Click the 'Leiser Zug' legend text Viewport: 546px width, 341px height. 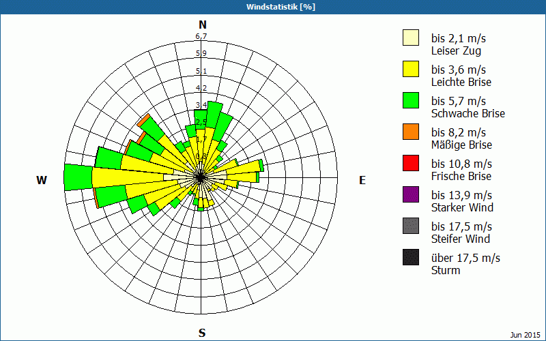coord(456,50)
